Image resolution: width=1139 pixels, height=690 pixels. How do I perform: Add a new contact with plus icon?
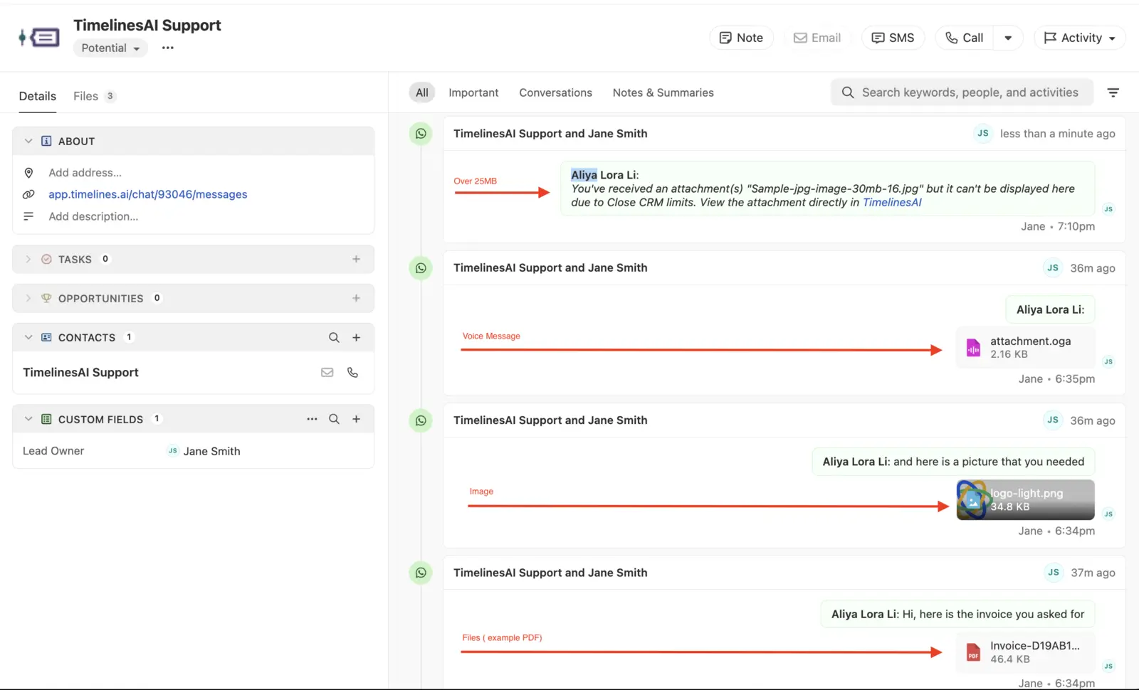357,337
